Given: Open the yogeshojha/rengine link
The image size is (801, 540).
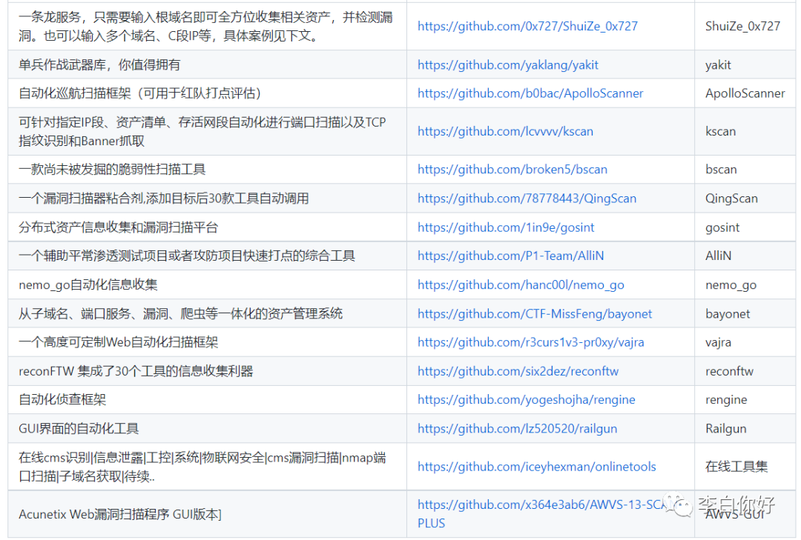Looking at the screenshot, I should pyautogui.click(x=526, y=400).
